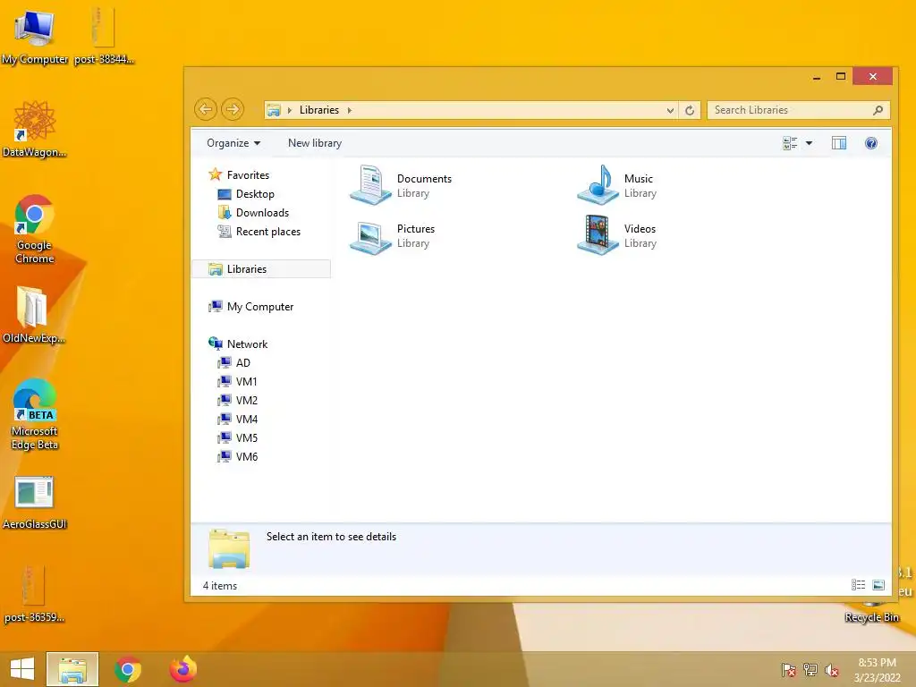This screenshot has height=687, width=916.
Task: Switch to details view in status bar
Action: pos(858,585)
